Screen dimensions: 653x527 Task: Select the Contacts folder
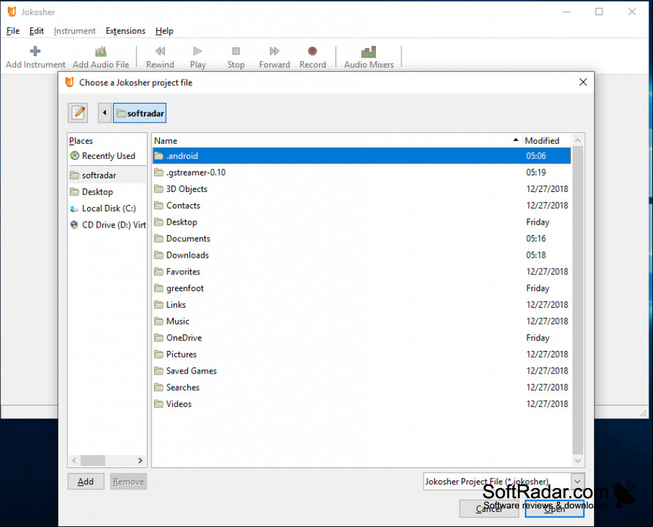coord(361,206)
